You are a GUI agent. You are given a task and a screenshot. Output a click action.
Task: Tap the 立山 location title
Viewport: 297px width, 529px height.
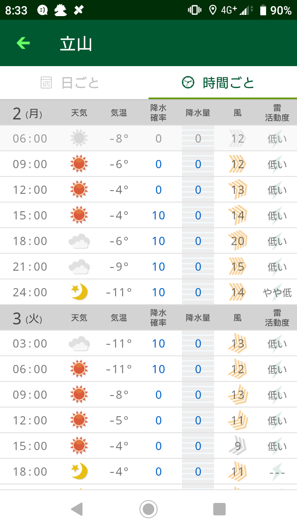tap(76, 44)
